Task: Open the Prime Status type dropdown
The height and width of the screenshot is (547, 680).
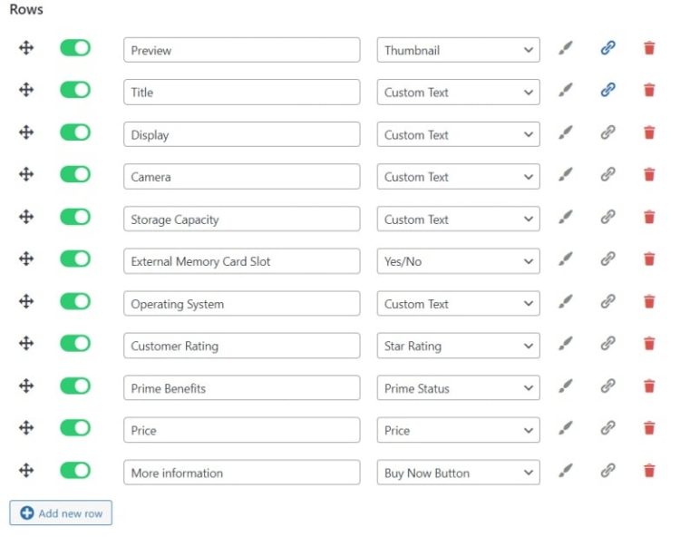Action: pos(459,388)
